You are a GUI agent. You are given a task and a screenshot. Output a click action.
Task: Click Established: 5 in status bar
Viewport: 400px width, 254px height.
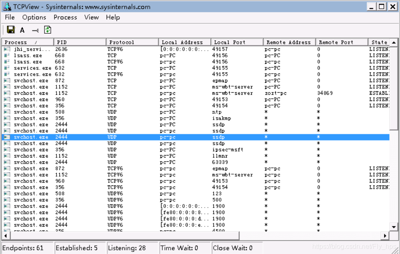(77, 248)
